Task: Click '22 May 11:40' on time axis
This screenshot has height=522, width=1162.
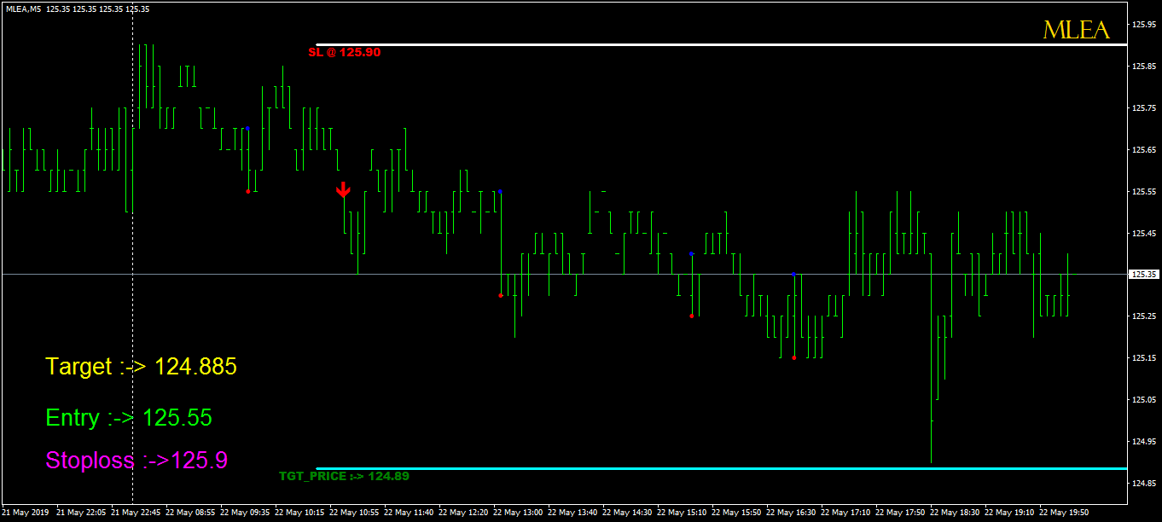Action: [409, 513]
